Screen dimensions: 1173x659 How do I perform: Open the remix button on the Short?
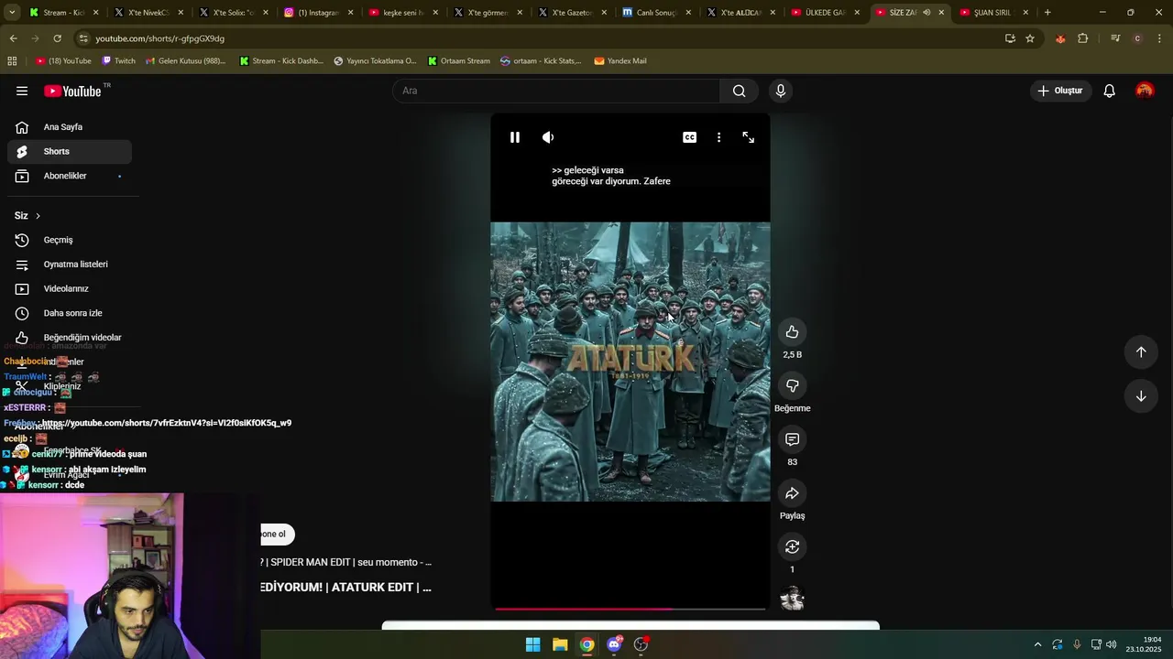coord(793,546)
